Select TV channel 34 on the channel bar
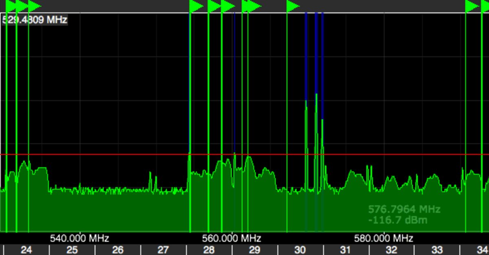Screen dimensions: 489x255 click(475, 250)
